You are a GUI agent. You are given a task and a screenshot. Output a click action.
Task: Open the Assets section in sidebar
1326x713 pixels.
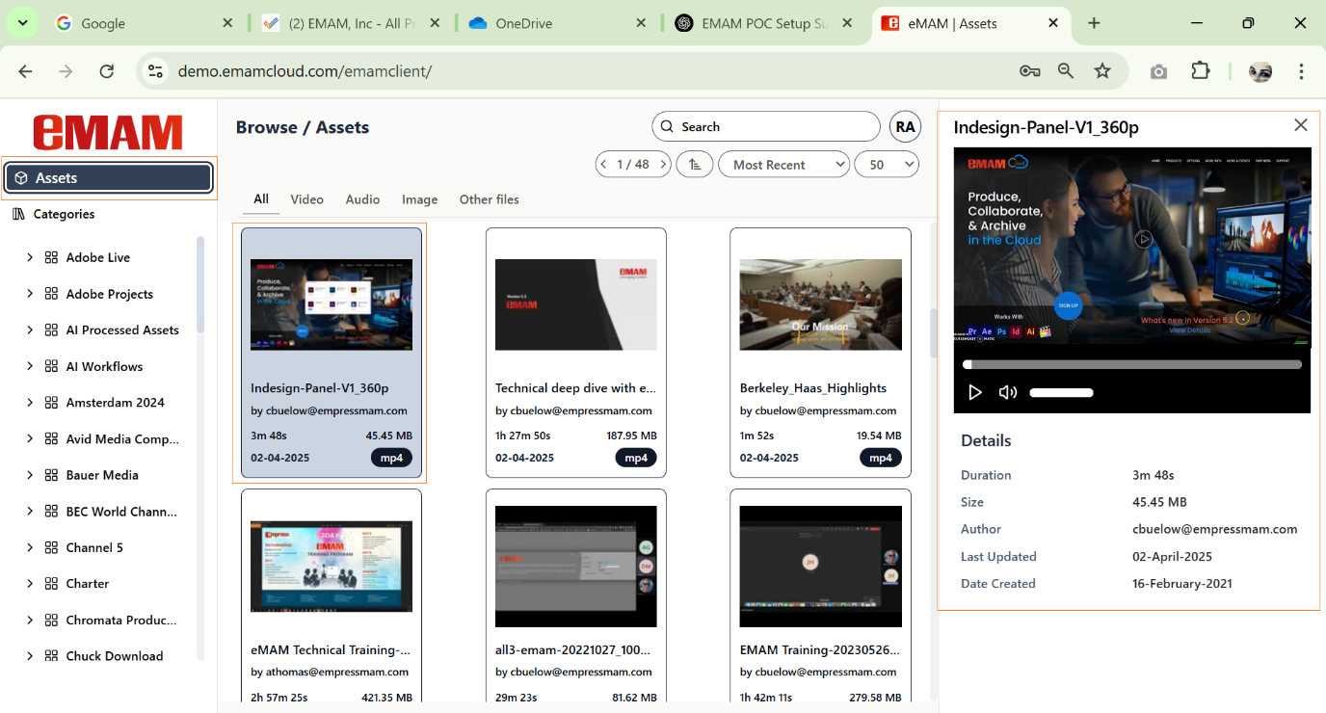(108, 178)
